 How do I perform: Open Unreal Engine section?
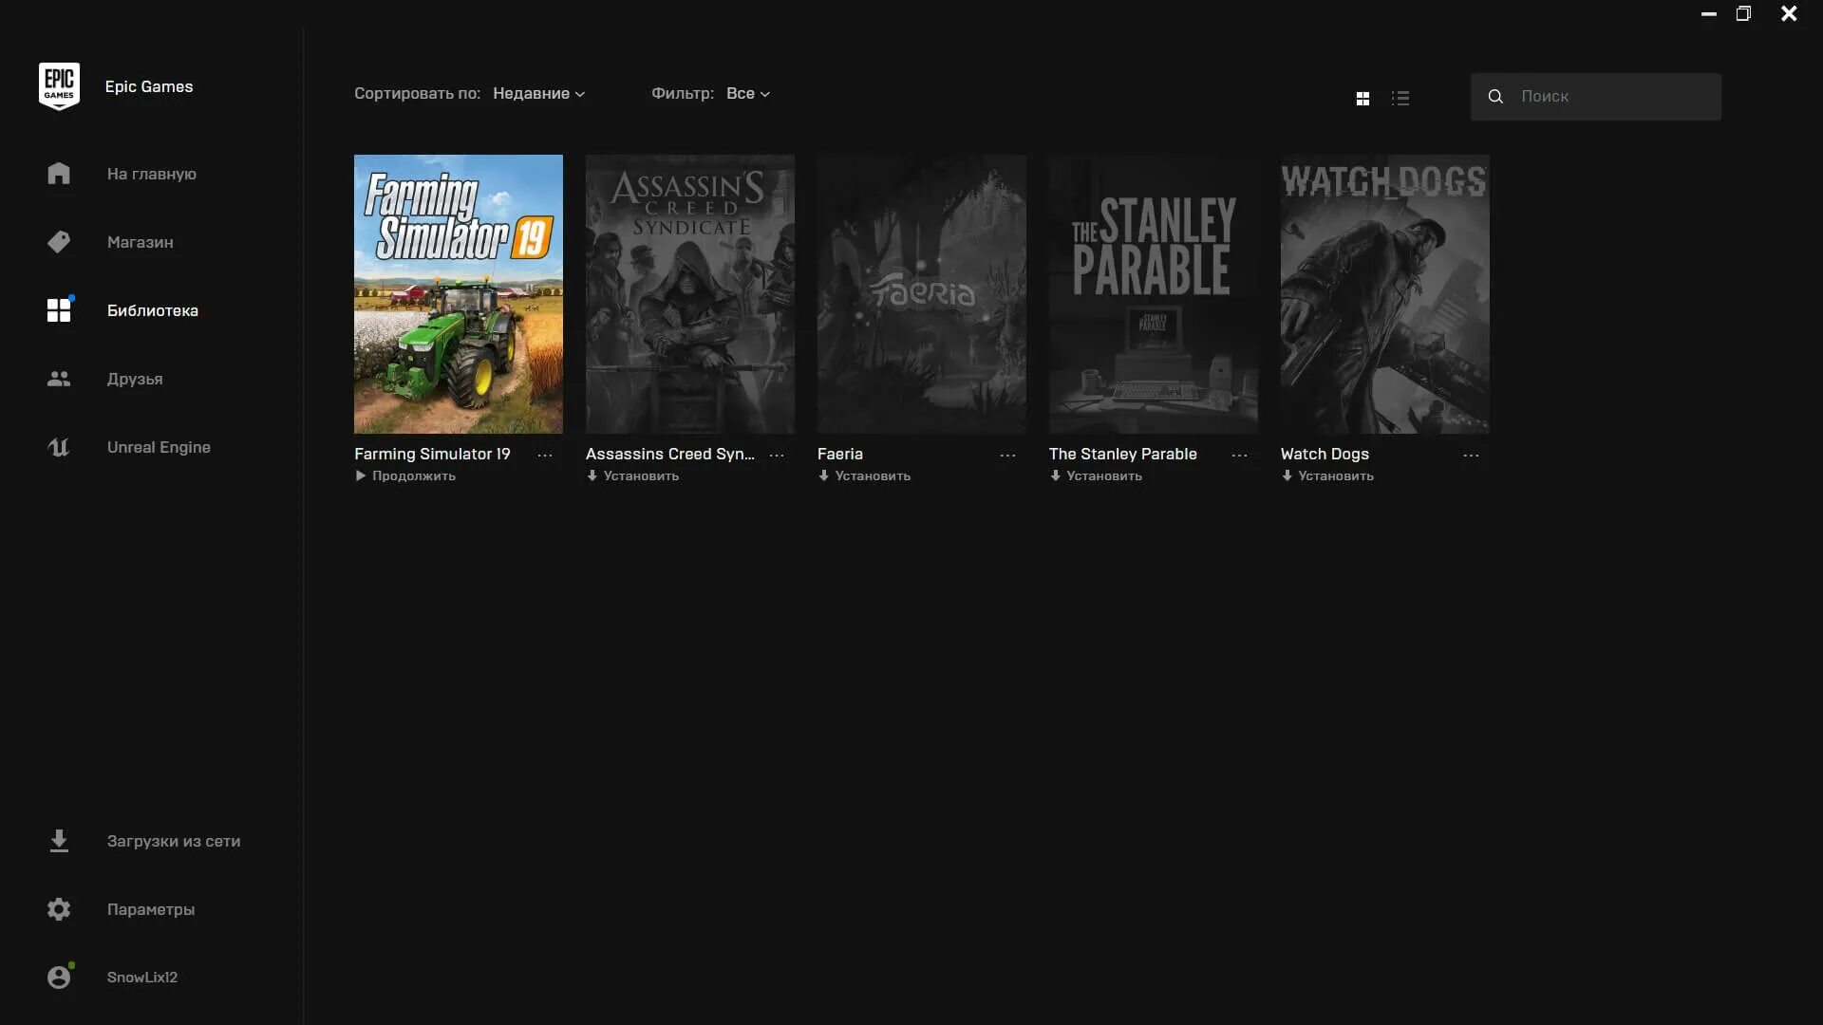tap(159, 447)
